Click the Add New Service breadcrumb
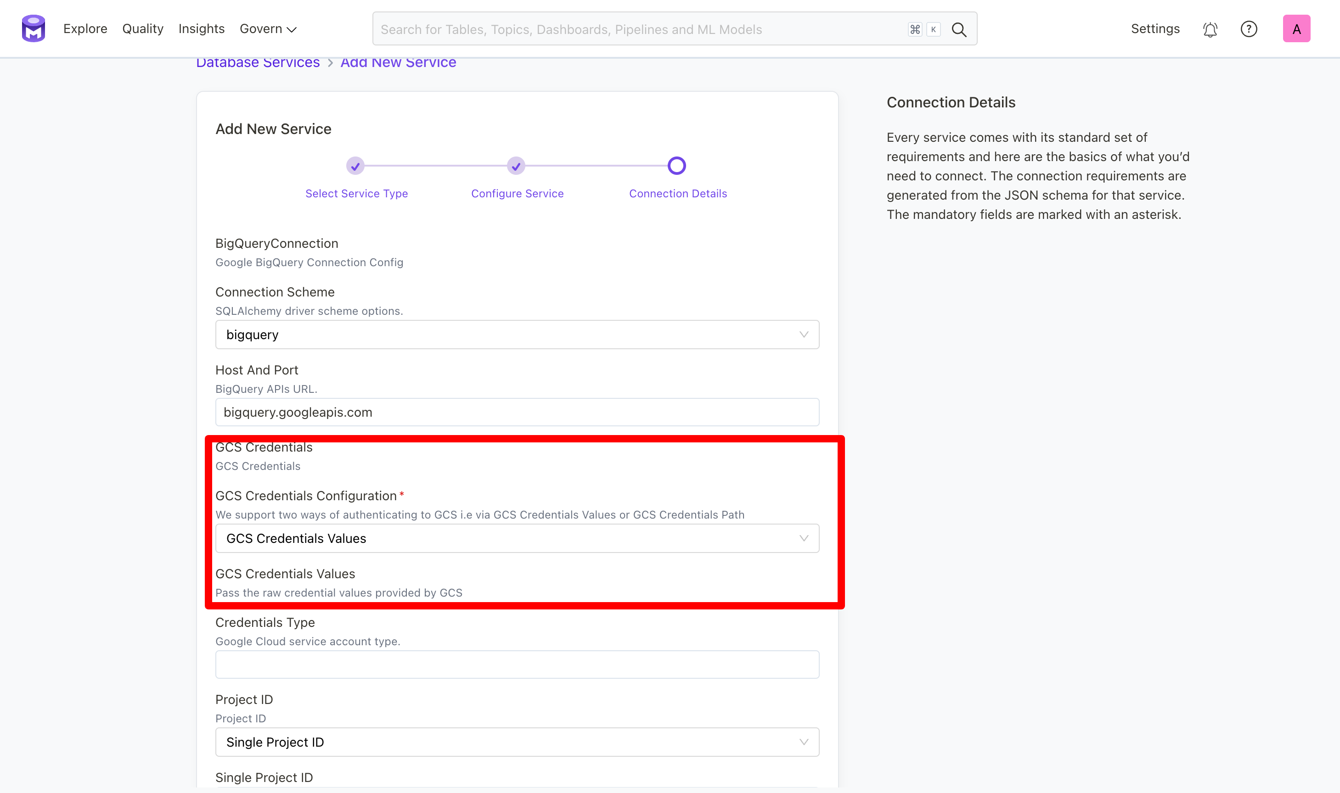 point(398,62)
